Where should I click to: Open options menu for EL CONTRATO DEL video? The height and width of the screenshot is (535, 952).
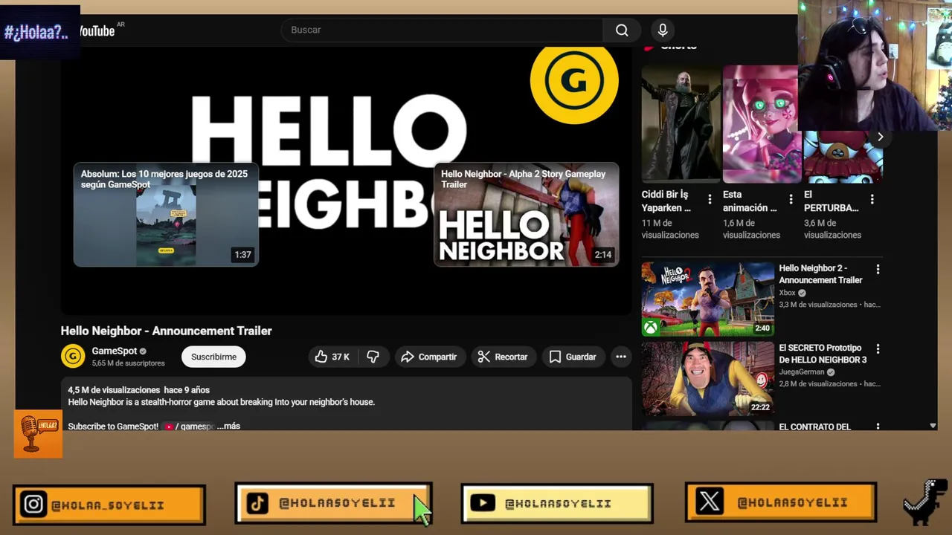(878, 427)
